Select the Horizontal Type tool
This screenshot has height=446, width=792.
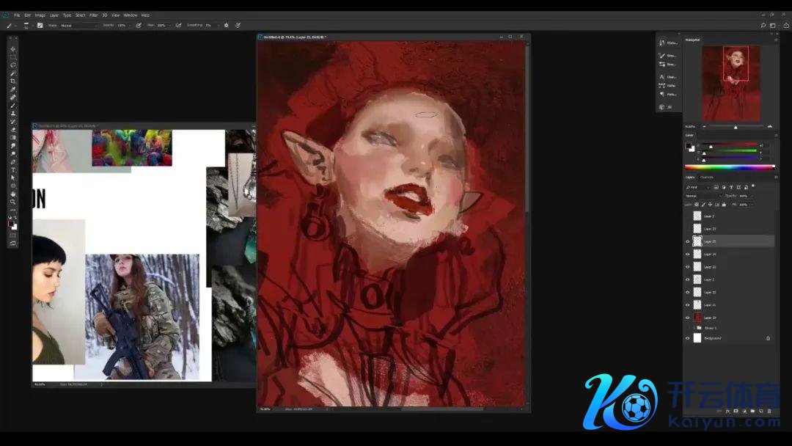pos(13,169)
